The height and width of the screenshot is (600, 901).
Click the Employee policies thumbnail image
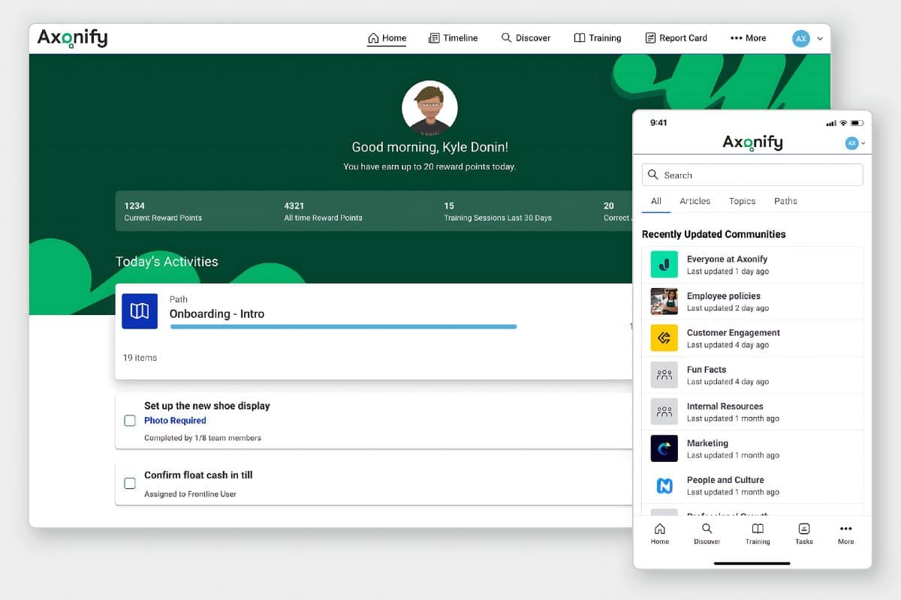pyautogui.click(x=664, y=301)
